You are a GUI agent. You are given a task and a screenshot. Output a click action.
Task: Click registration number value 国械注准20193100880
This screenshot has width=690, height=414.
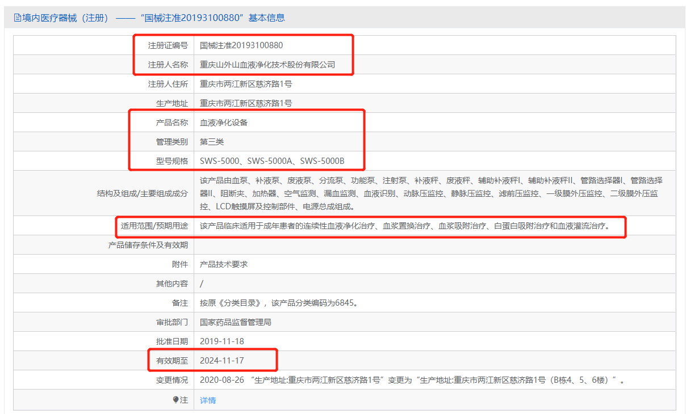click(x=241, y=45)
